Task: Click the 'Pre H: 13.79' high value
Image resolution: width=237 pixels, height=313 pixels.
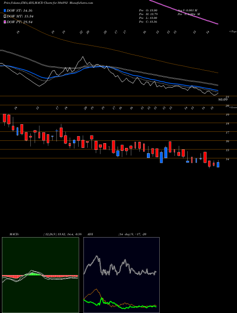Action: click(x=148, y=14)
